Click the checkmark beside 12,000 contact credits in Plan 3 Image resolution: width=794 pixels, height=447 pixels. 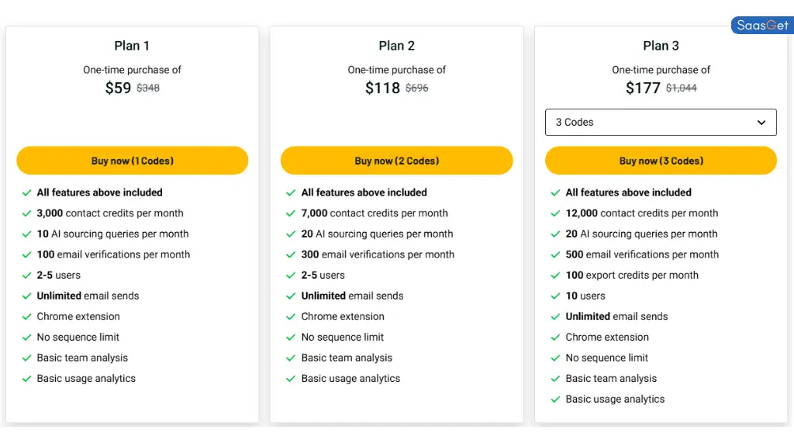(x=554, y=213)
